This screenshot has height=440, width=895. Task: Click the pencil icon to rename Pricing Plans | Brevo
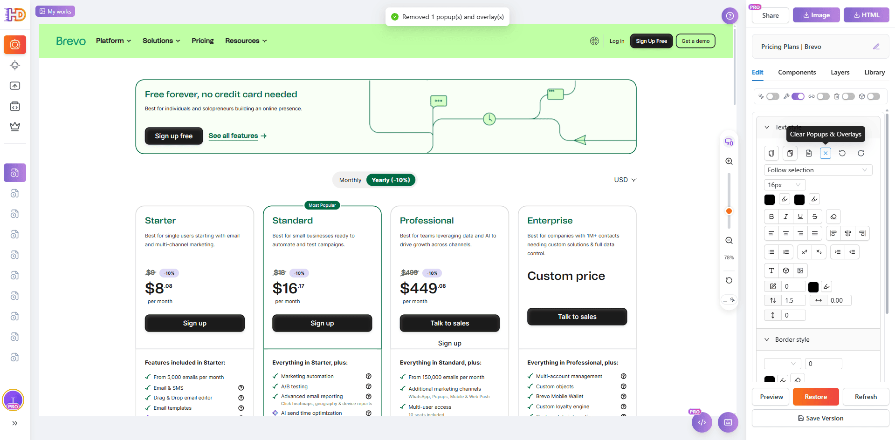click(876, 46)
